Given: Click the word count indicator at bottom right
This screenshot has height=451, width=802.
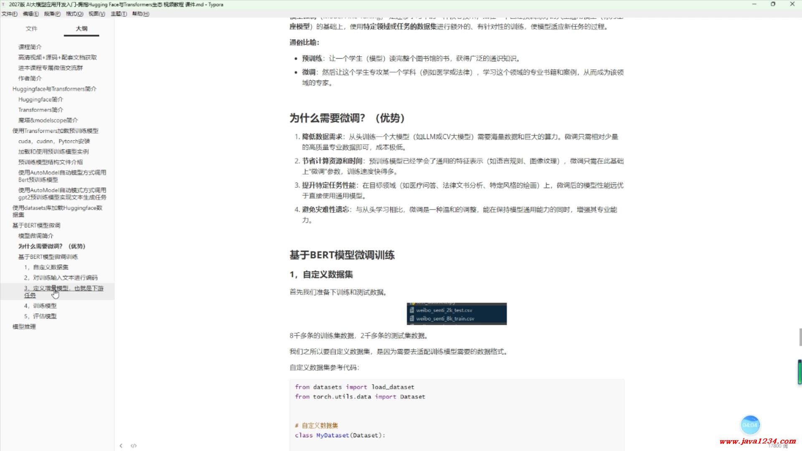Looking at the screenshot, I should (777, 446).
